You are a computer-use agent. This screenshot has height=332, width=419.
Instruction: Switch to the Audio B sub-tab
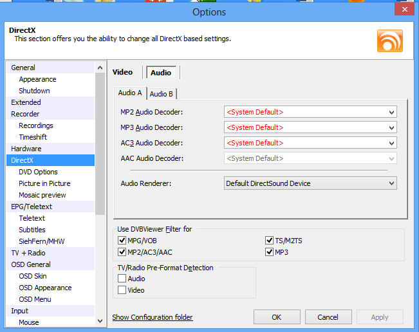[161, 94]
